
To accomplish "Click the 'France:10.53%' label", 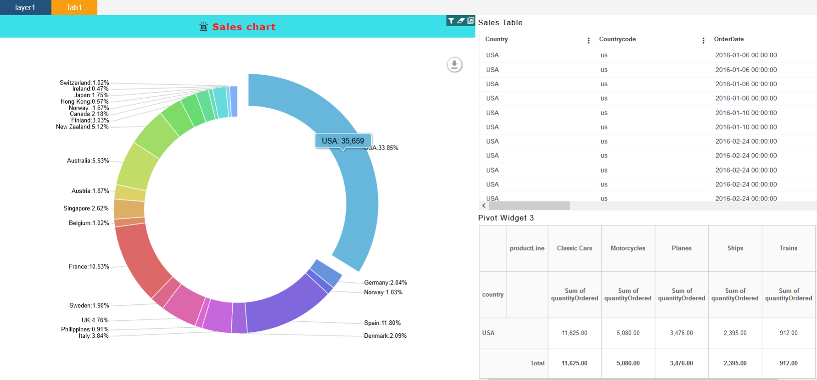I will (89, 267).
